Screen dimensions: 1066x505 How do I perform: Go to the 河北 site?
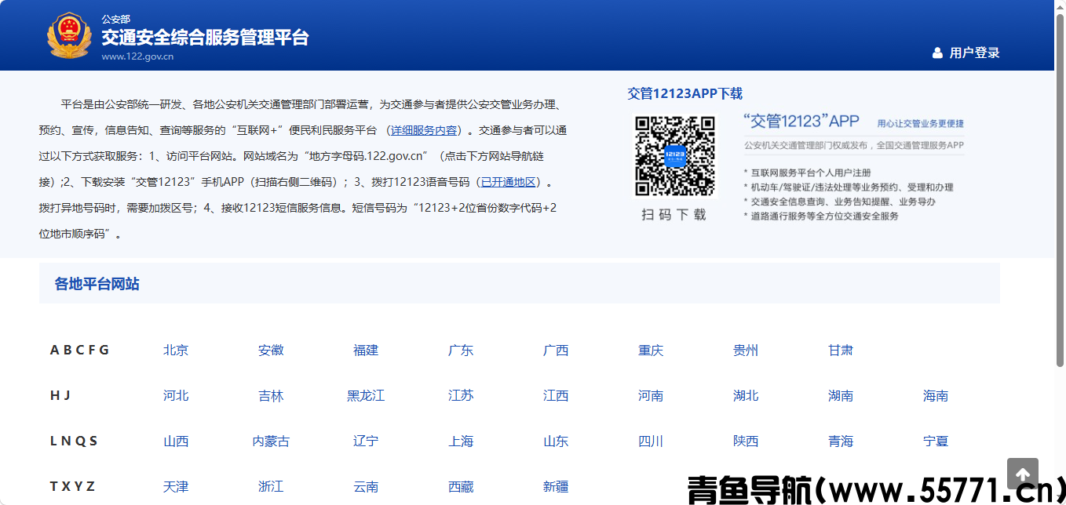tap(176, 396)
